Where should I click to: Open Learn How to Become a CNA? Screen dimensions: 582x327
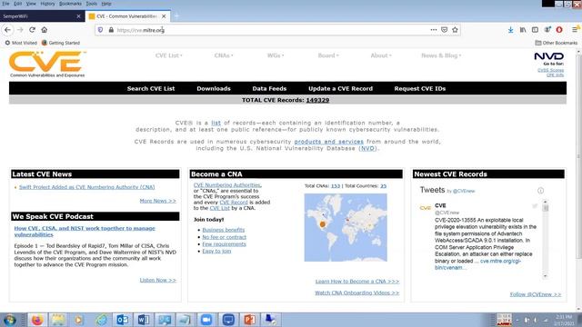pos(357,282)
